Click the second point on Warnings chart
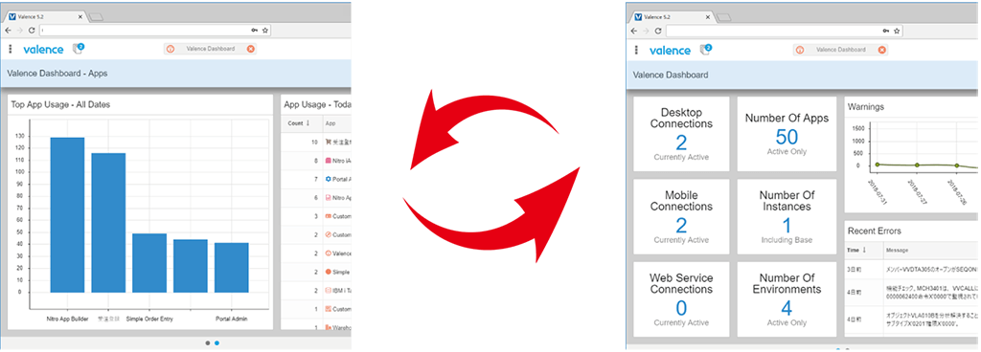This screenshot has width=981, height=352. (x=917, y=165)
